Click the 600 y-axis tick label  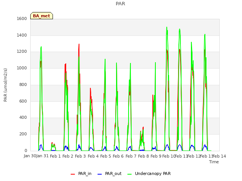tap(23, 101)
